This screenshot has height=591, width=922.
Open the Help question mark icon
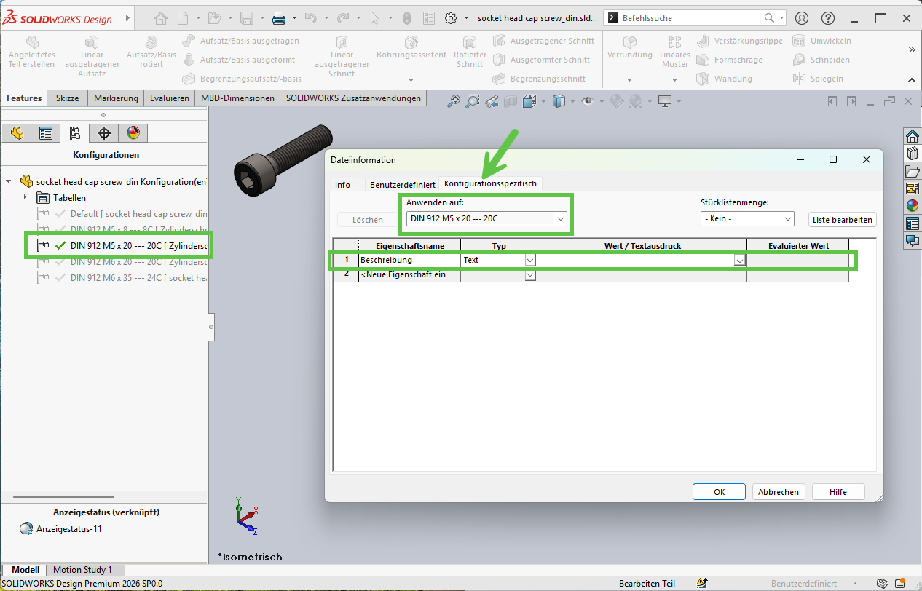827,18
